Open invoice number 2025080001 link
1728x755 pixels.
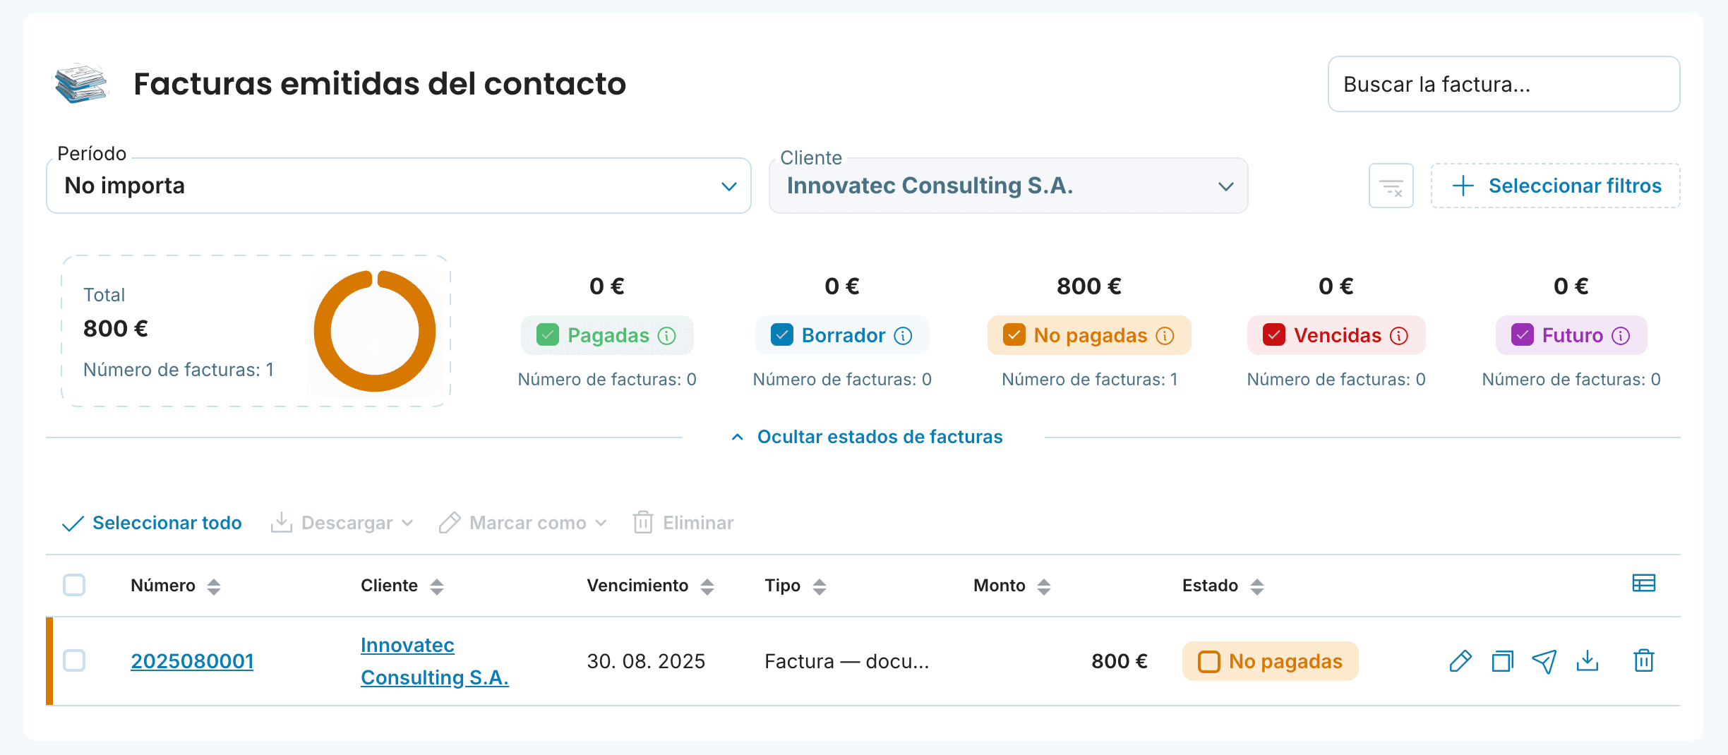pyautogui.click(x=192, y=661)
